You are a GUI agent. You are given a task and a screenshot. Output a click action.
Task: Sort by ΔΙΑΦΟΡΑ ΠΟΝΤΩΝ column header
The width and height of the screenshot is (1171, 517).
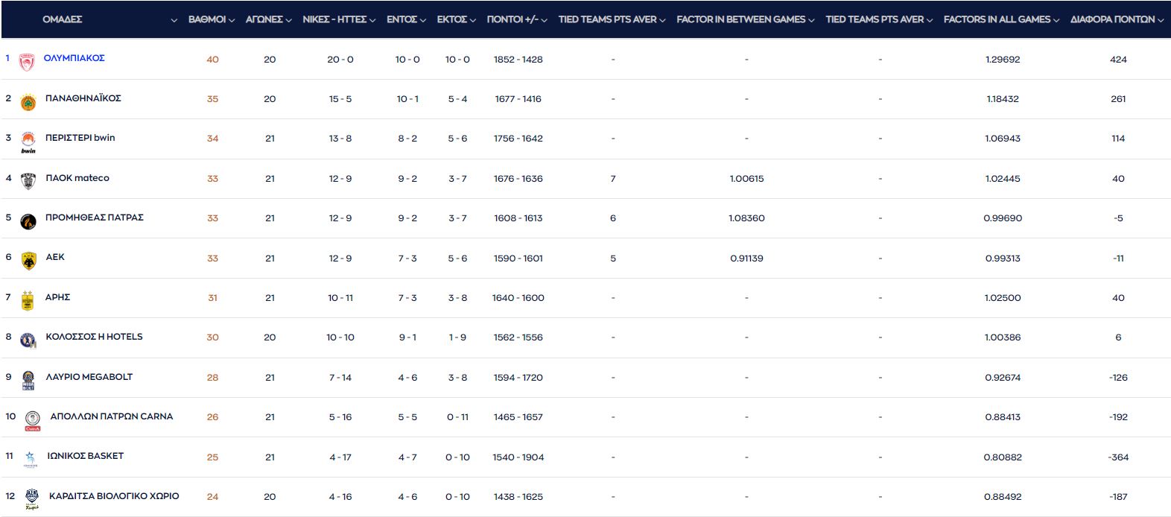1116,19
